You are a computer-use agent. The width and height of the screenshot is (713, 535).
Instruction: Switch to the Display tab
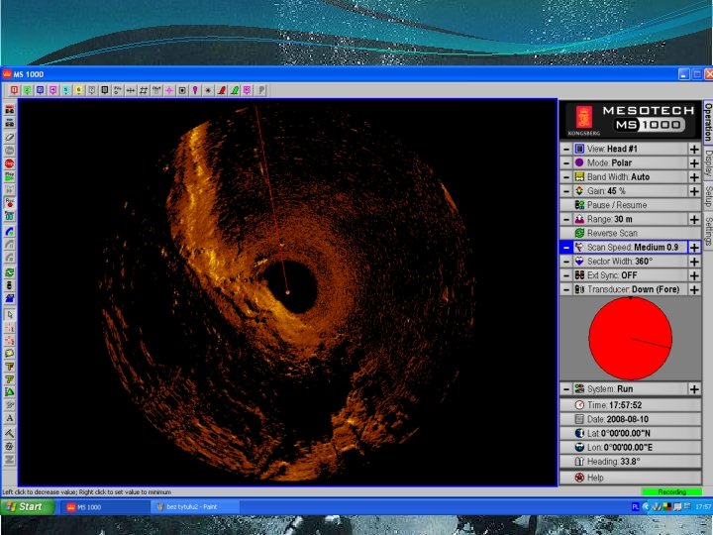click(x=708, y=162)
